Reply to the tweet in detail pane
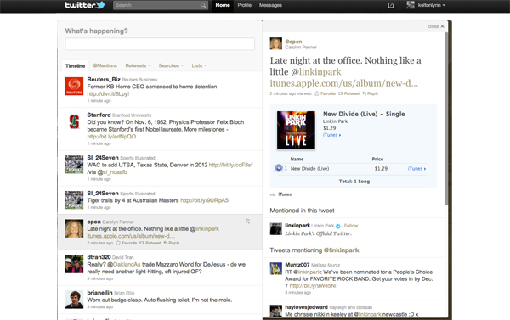Viewport: 510px width, 320px height. click(x=370, y=93)
